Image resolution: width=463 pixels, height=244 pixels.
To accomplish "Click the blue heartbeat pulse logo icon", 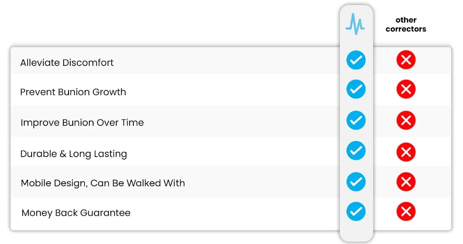I will pos(355,24).
